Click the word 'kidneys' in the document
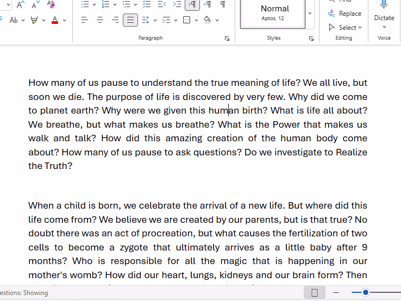The image size is (401, 301). tap(236, 275)
